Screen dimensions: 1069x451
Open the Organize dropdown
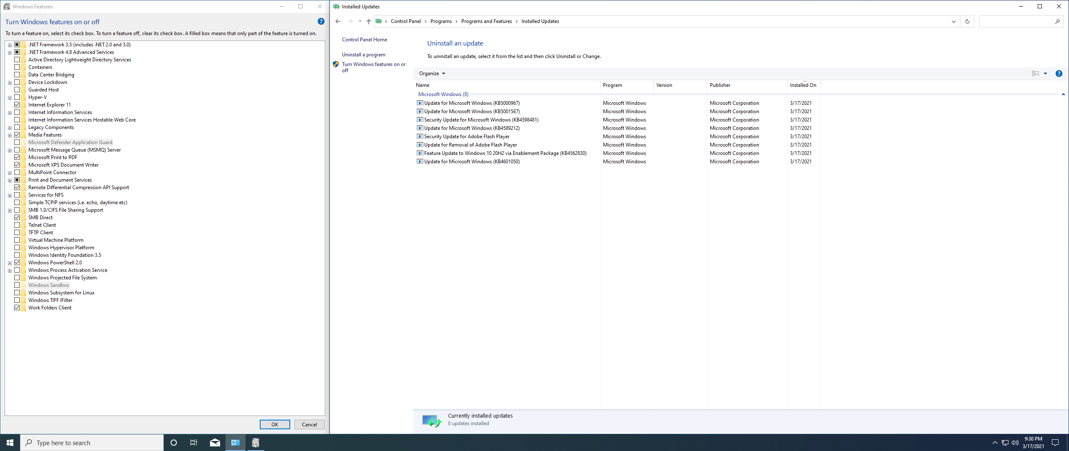[x=432, y=73]
